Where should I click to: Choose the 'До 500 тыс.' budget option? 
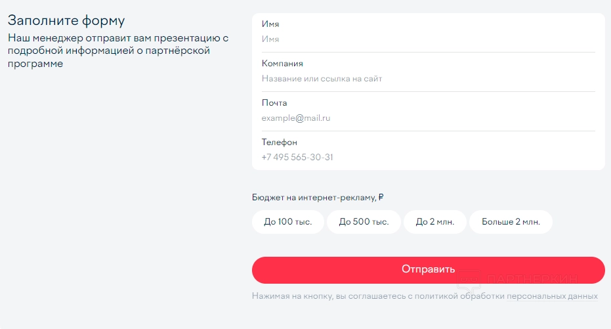coord(364,222)
